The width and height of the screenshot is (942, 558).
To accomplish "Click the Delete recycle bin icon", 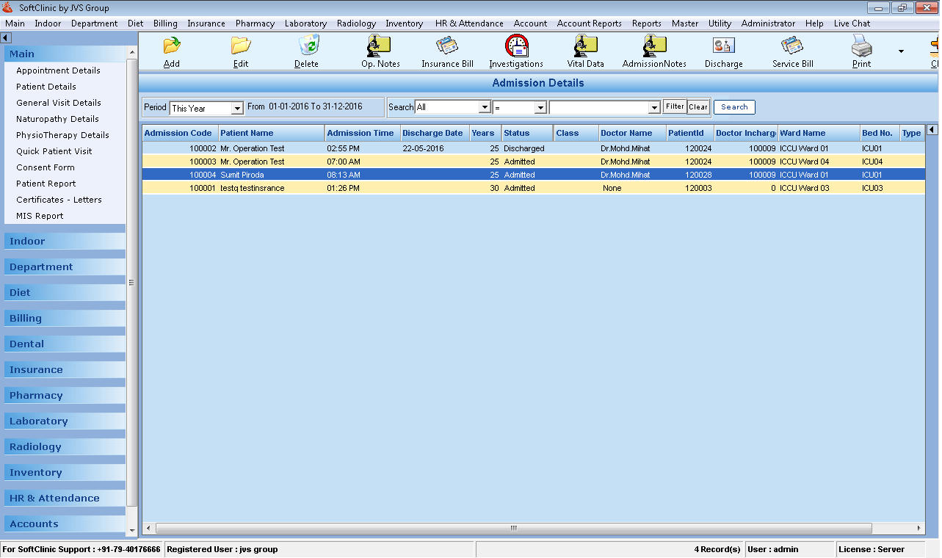I will click(308, 46).
